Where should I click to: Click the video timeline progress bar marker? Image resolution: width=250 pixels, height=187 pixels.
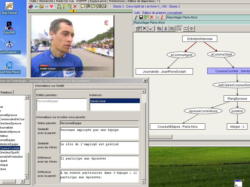tap(73, 11)
